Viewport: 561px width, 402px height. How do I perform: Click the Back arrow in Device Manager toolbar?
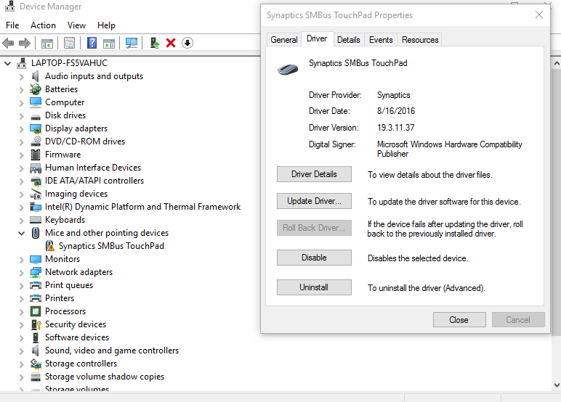[x=8, y=44]
